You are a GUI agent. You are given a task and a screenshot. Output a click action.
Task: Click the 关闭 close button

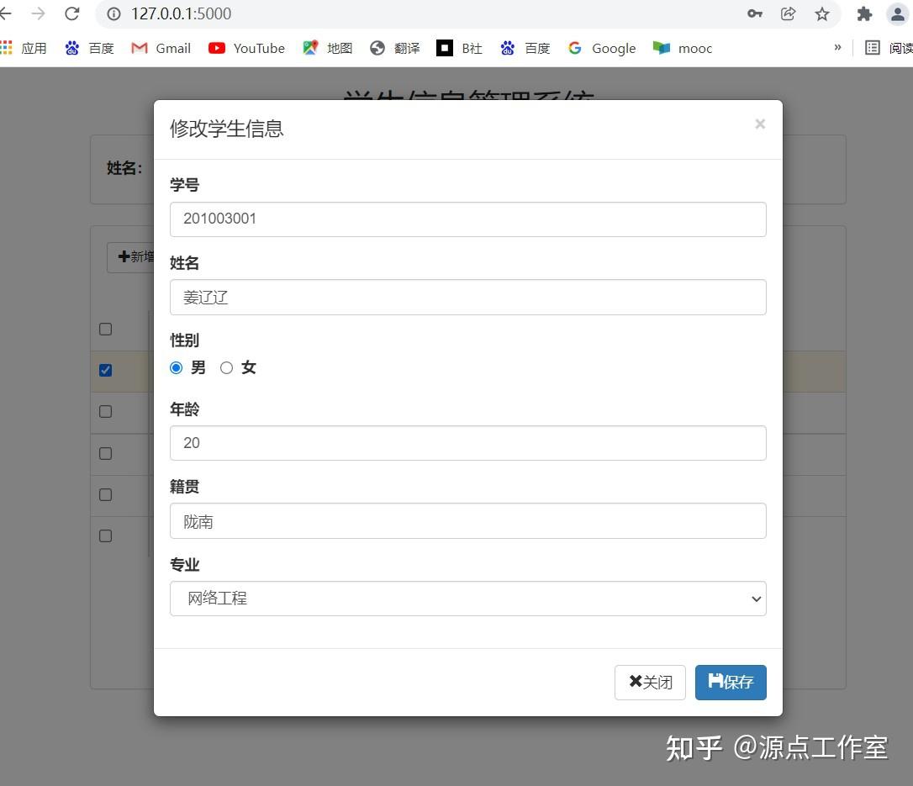tap(650, 683)
